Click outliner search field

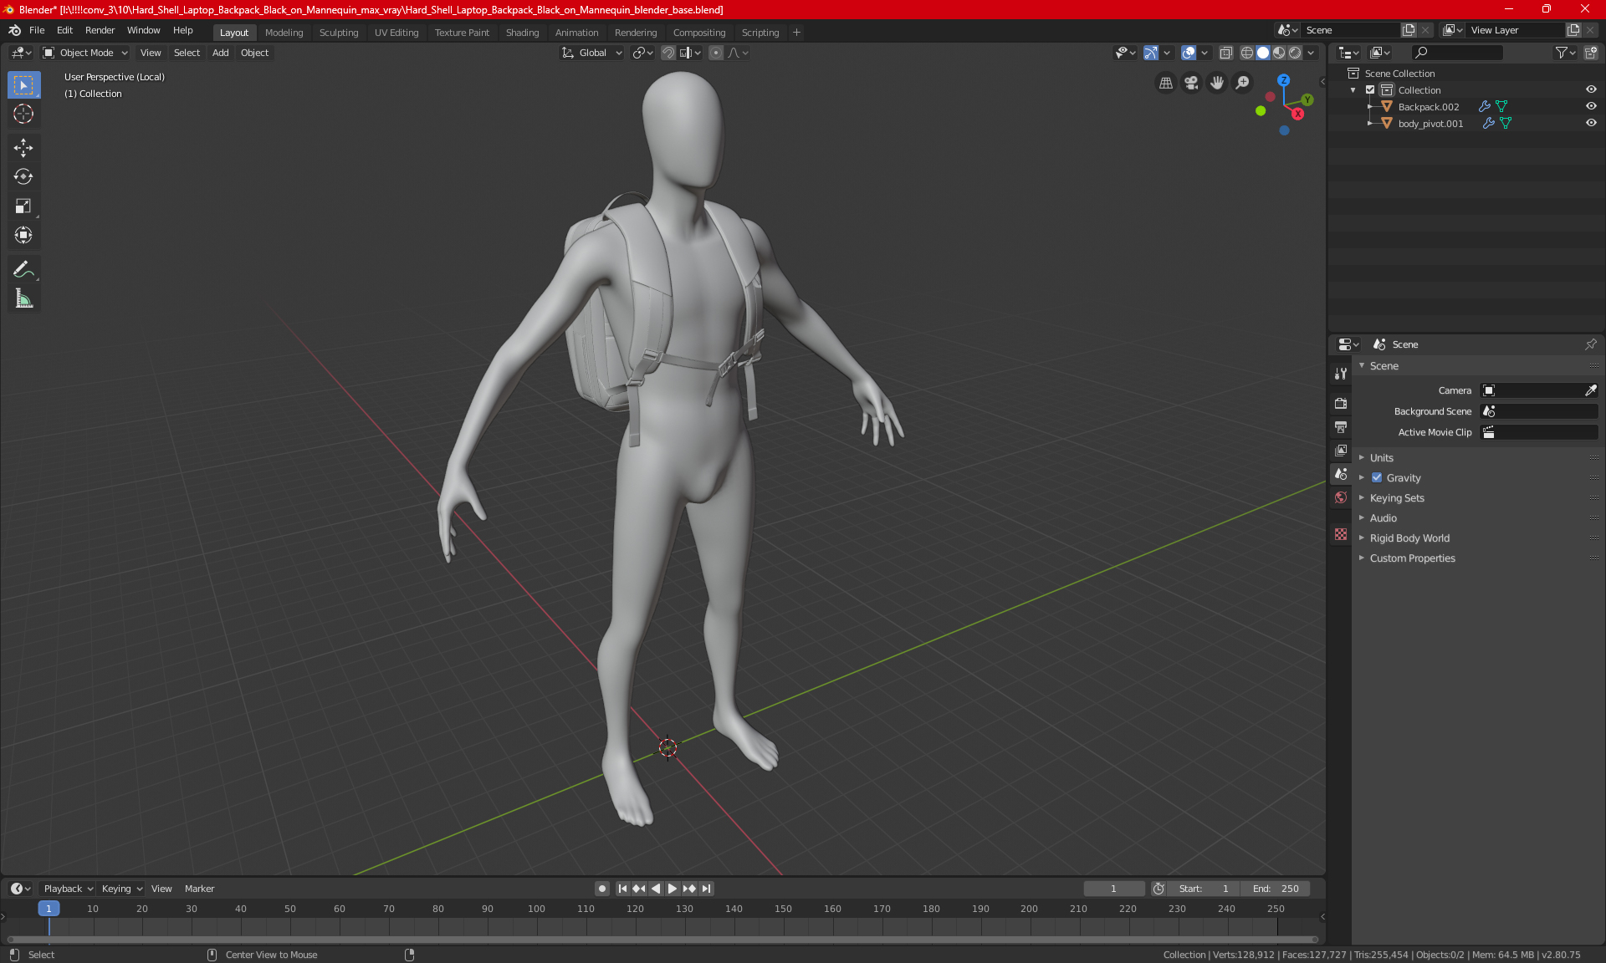pyautogui.click(x=1456, y=53)
